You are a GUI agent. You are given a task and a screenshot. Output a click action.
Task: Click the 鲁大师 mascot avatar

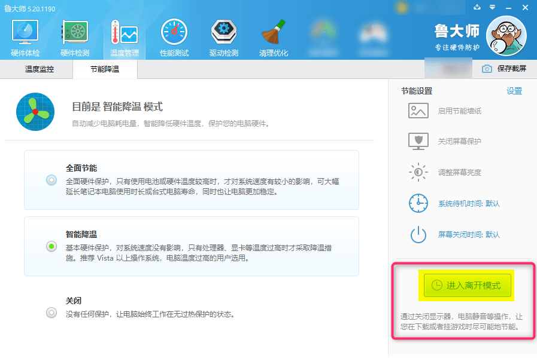506,36
